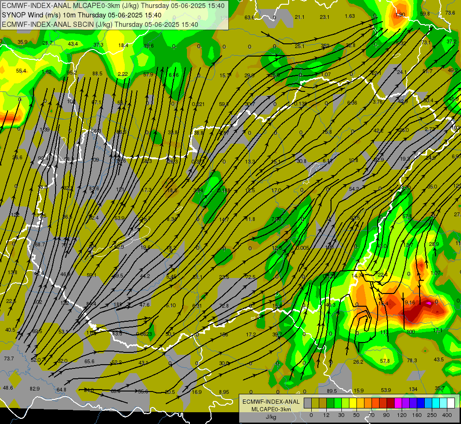Click the SBCIN header line
This screenshot has width=461, height=424.
tap(100, 24)
